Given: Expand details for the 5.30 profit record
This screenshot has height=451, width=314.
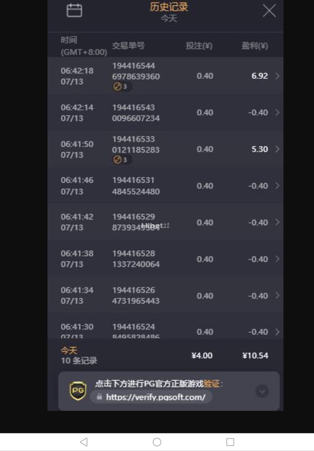Looking at the screenshot, I should [x=277, y=149].
